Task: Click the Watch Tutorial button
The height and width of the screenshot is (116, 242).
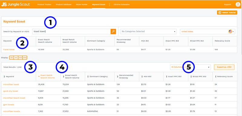Action: click(227, 13)
